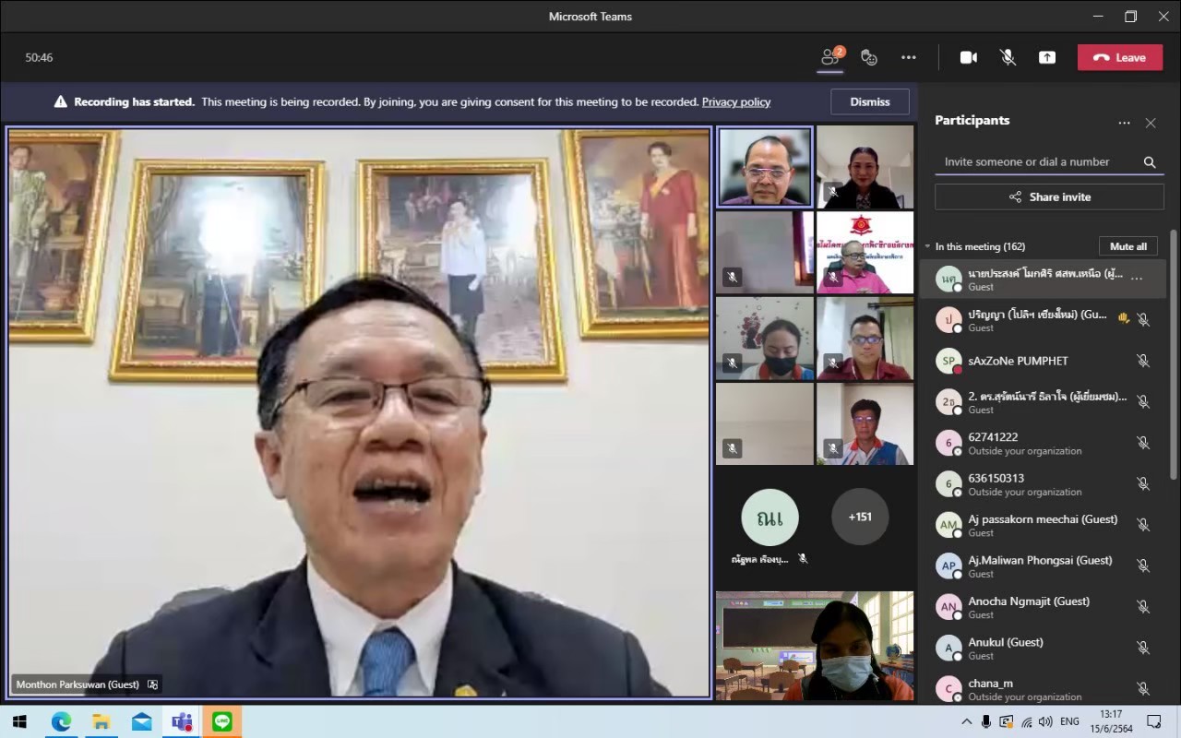Select Aj passakorn meechai in participant list
The image size is (1181, 738).
(1043, 525)
